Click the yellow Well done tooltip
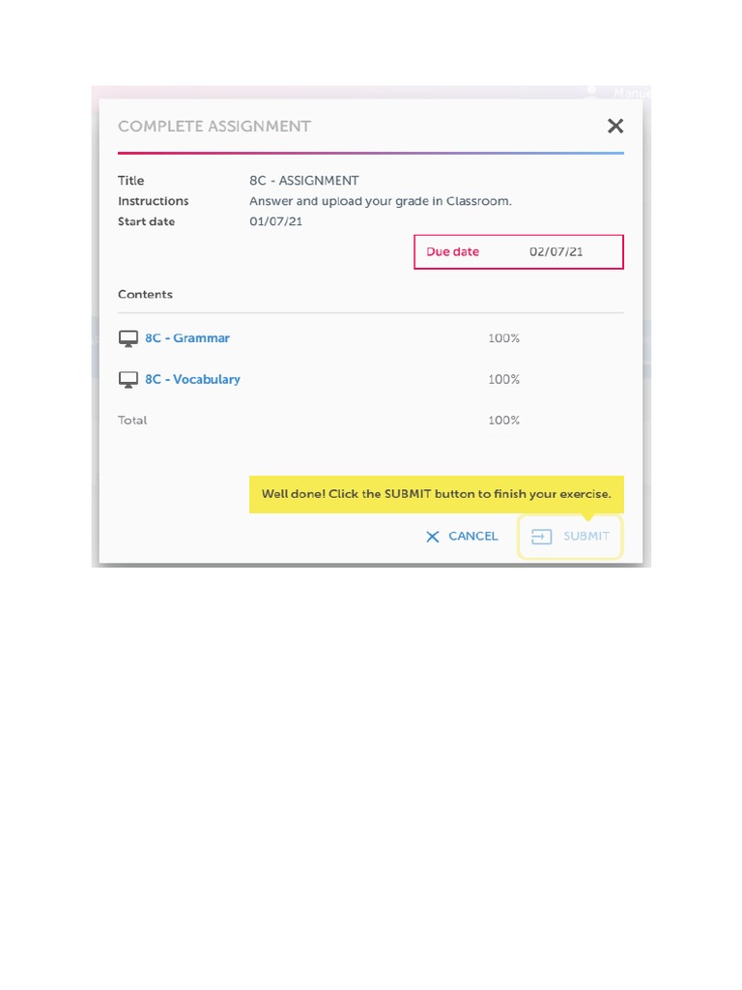Screen dimensions: 742x990 (x=437, y=494)
